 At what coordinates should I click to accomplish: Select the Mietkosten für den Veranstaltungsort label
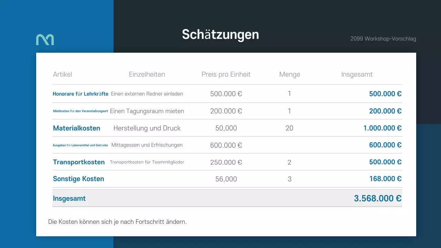click(x=81, y=111)
